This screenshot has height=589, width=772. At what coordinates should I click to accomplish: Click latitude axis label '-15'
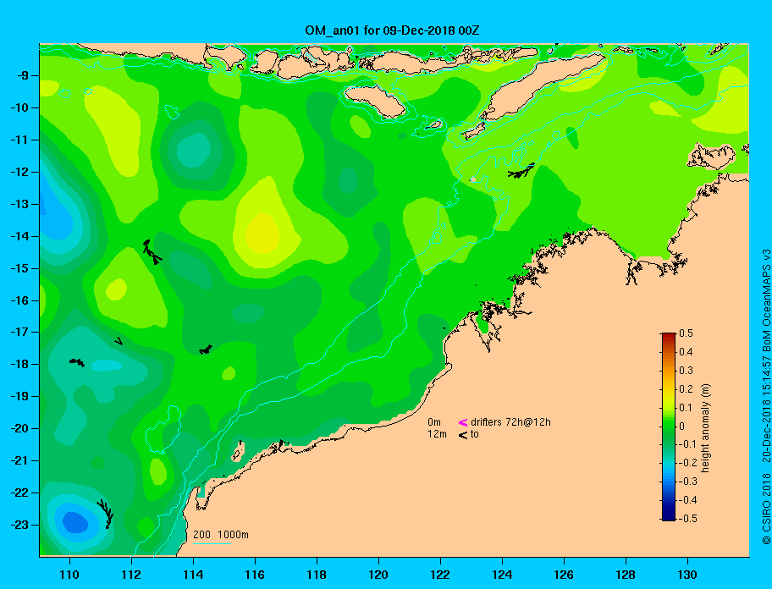tap(21, 268)
